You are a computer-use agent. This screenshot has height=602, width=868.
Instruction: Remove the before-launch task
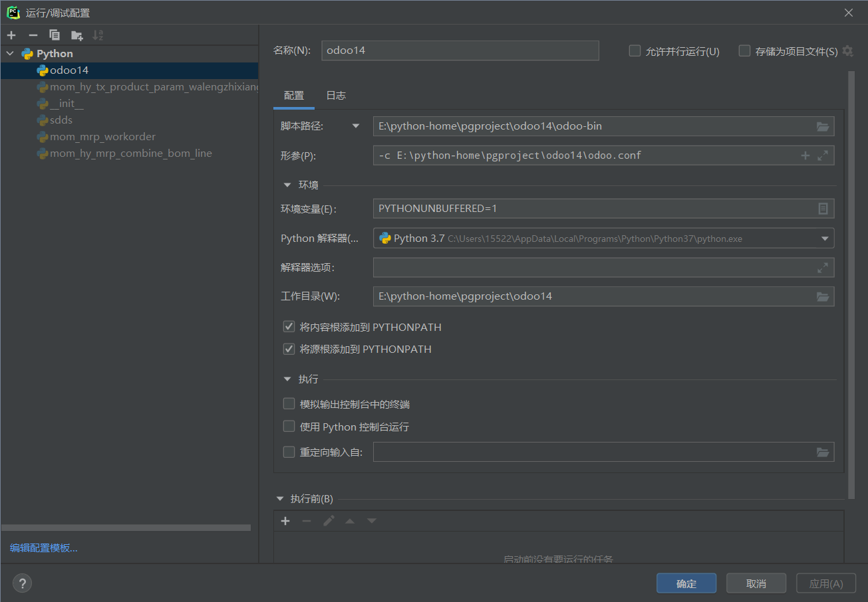307,521
